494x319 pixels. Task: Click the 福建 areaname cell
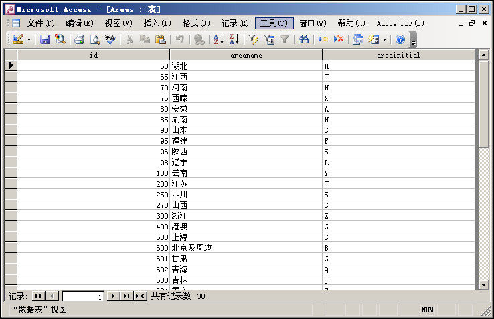coord(246,140)
